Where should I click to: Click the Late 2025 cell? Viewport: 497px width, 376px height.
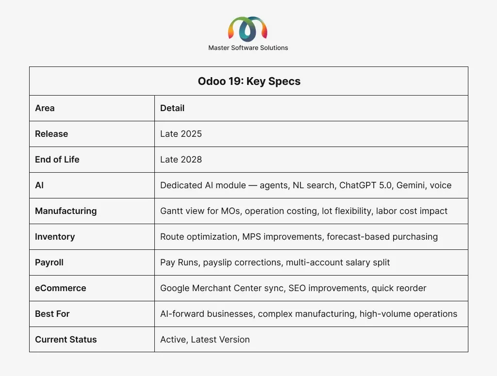coord(181,134)
